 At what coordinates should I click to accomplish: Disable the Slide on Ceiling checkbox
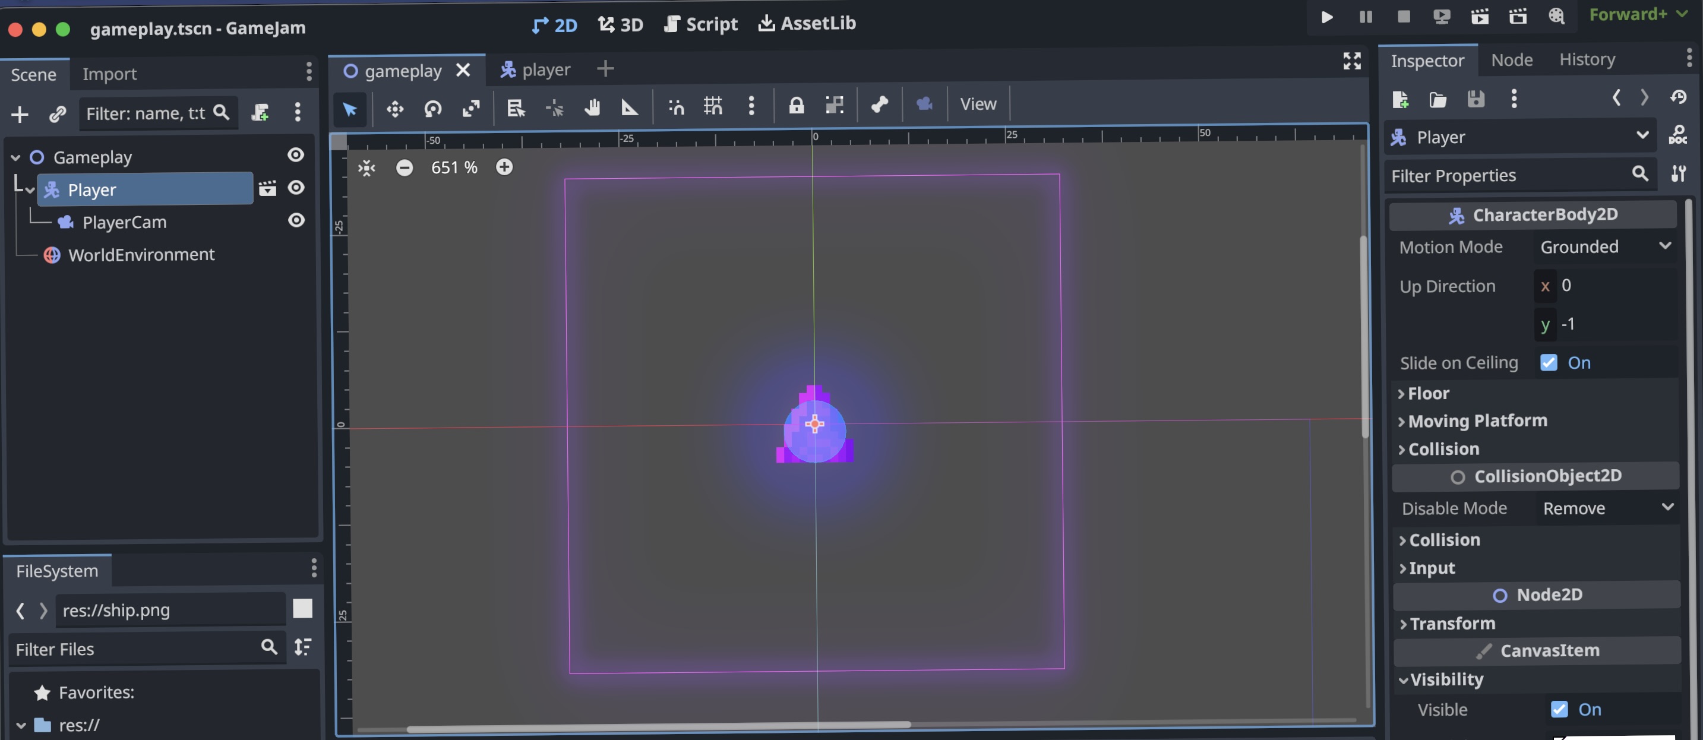[1547, 362]
